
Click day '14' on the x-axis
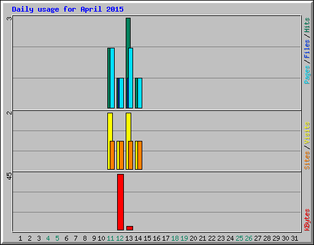pos(138,238)
